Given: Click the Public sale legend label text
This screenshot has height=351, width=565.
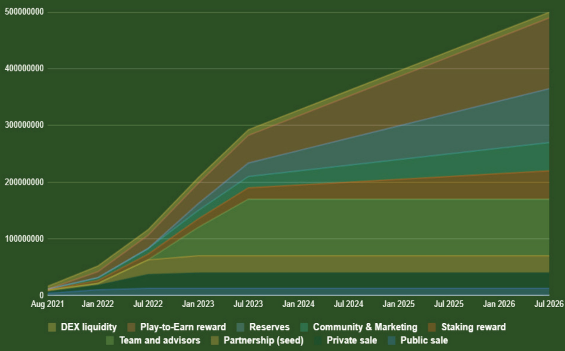Looking at the screenshot, I should coord(424,340).
